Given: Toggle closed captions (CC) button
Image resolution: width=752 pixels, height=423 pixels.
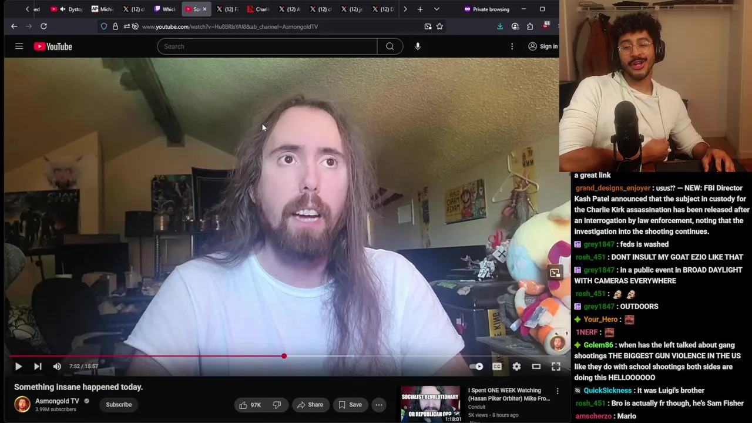Looking at the screenshot, I should (x=497, y=367).
